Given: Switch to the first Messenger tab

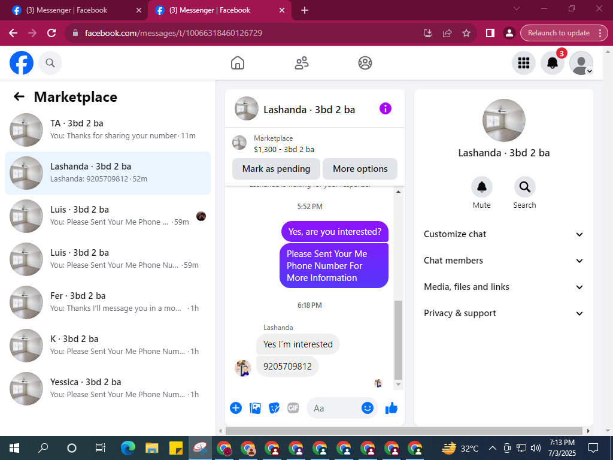Looking at the screenshot, I should (x=74, y=10).
